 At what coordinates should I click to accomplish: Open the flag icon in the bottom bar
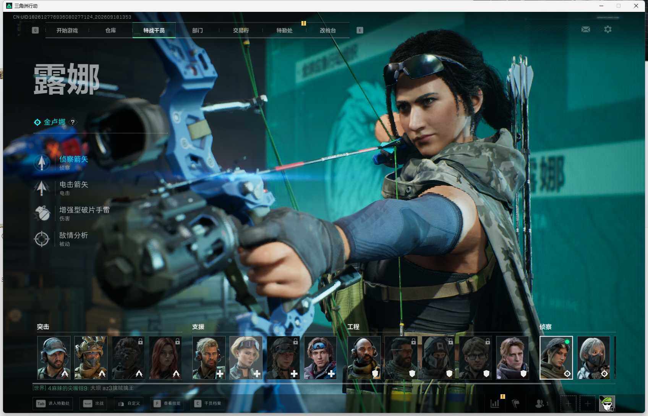[516, 403]
